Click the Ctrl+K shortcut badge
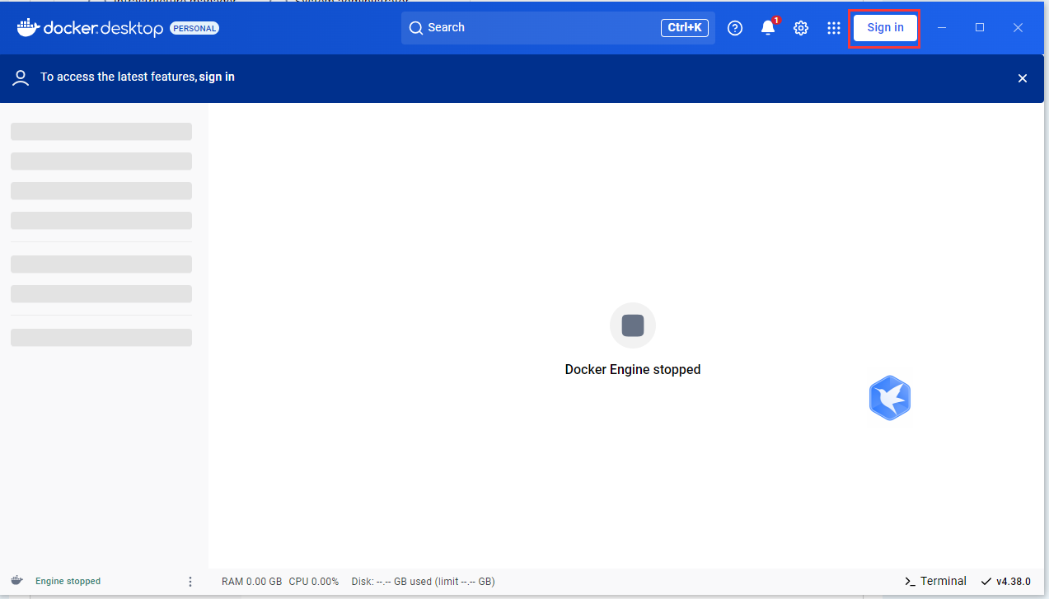 [x=685, y=27]
